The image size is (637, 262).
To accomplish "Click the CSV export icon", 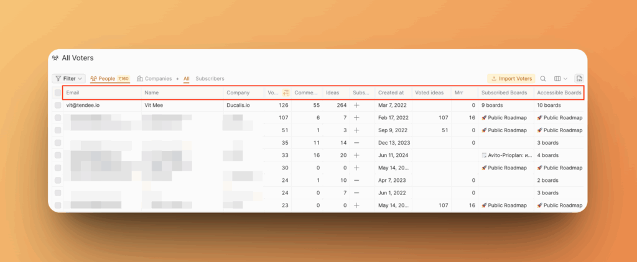I will click(x=579, y=79).
